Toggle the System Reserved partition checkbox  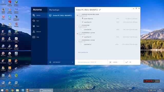(83, 19)
